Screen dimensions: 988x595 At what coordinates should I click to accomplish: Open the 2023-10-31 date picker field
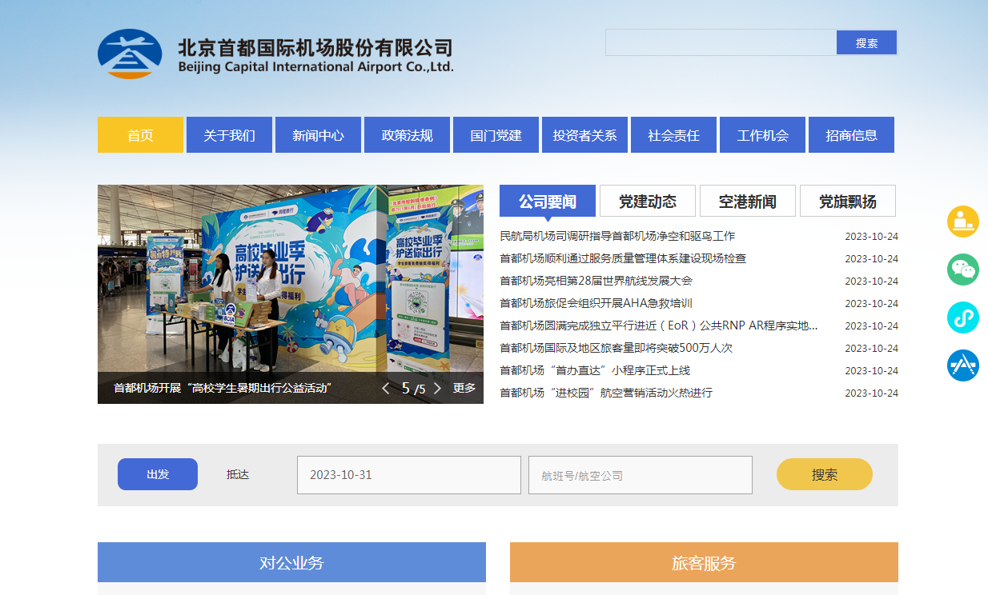(408, 475)
